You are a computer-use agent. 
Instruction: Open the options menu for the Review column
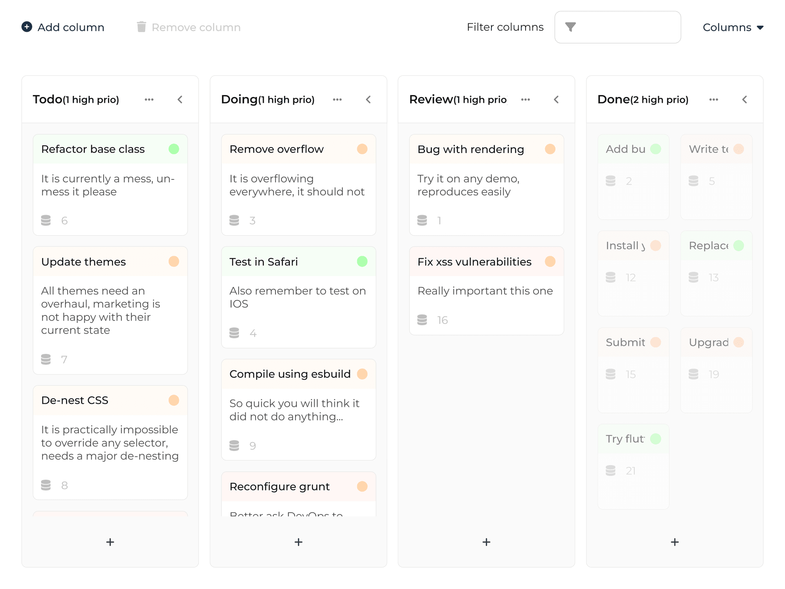click(526, 99)
